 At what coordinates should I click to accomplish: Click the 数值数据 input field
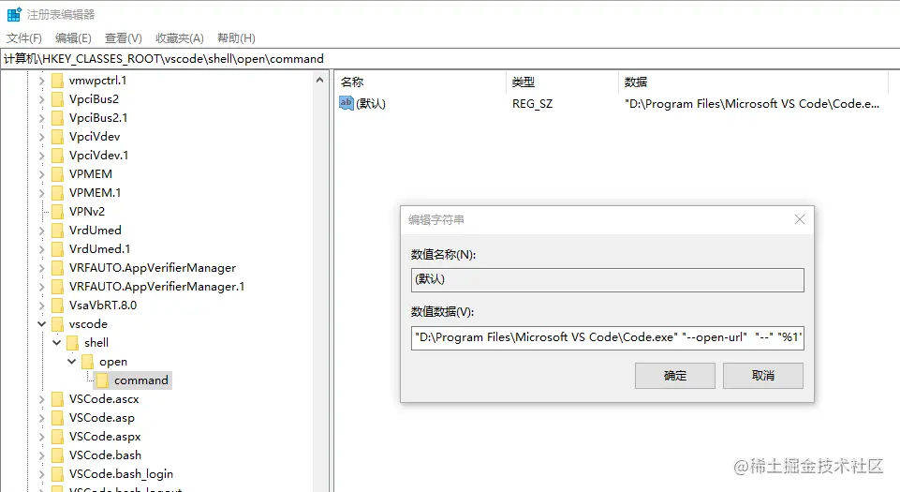coord(607,337)
